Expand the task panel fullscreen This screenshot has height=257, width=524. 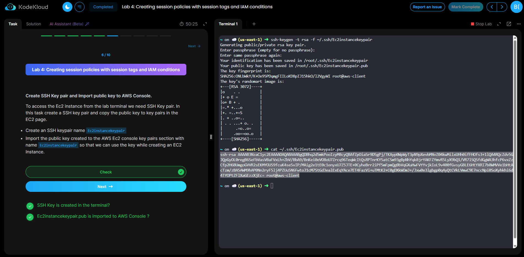click(x=205, y=24)
